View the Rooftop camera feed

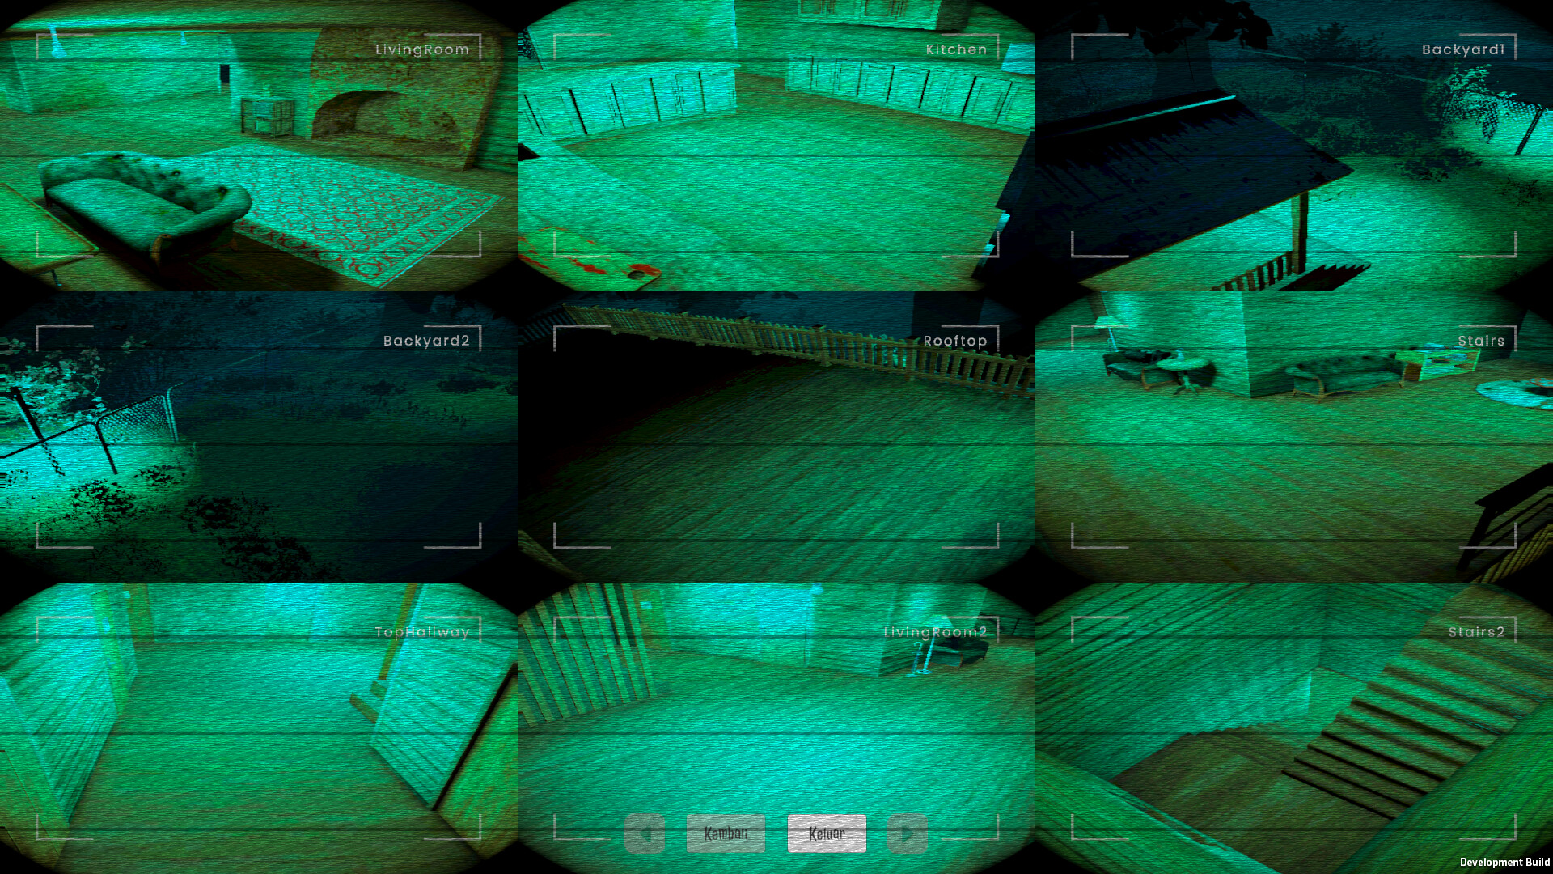[776, 437]
